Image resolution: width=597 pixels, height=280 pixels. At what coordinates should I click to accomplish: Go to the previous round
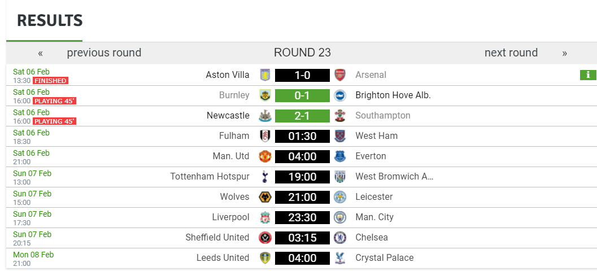104,53
